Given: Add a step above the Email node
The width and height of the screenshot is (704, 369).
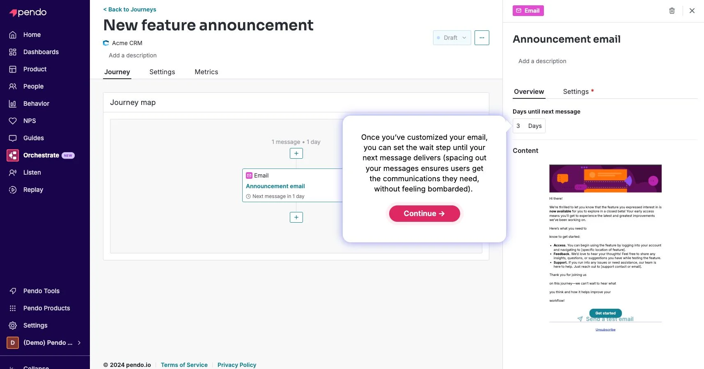Looking at the screenshot, I should (x=296, y=153).
